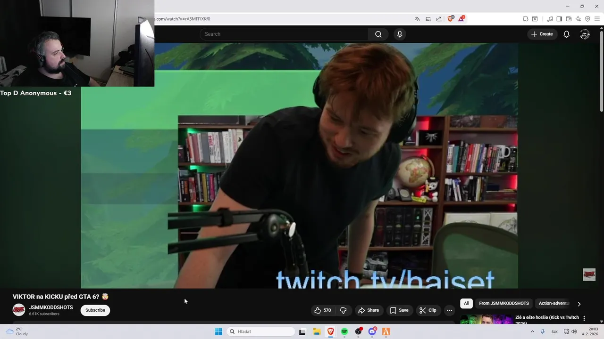Show next filter chips with the arrow
604x339 pixels.
coord(579,304)
